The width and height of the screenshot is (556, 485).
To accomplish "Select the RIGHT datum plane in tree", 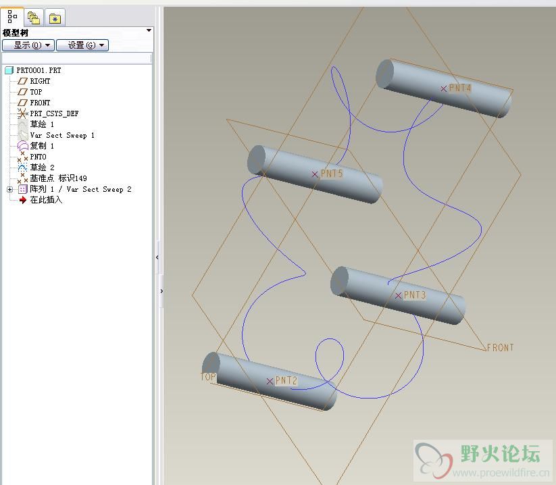I will pyautogui.click(x=40, y=81).
